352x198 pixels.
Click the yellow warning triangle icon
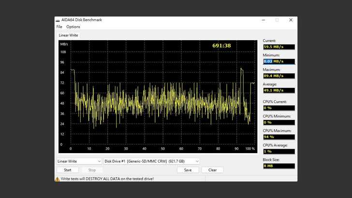[58, 179]
